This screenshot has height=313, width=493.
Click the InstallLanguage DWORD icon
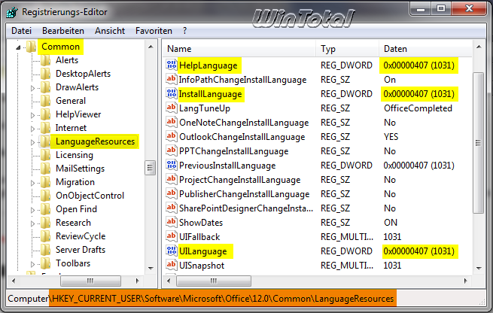click(x=172, y=93)
